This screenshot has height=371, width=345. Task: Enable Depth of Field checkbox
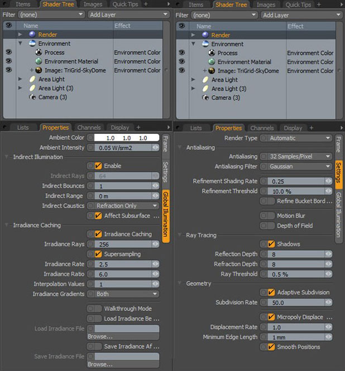(x=271, y=226)
